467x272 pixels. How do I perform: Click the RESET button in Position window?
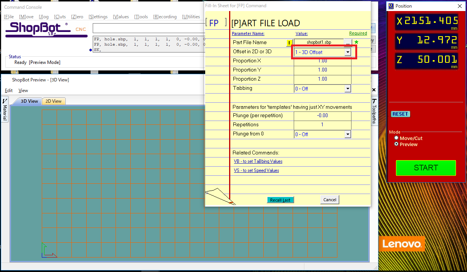pos(401,114)
